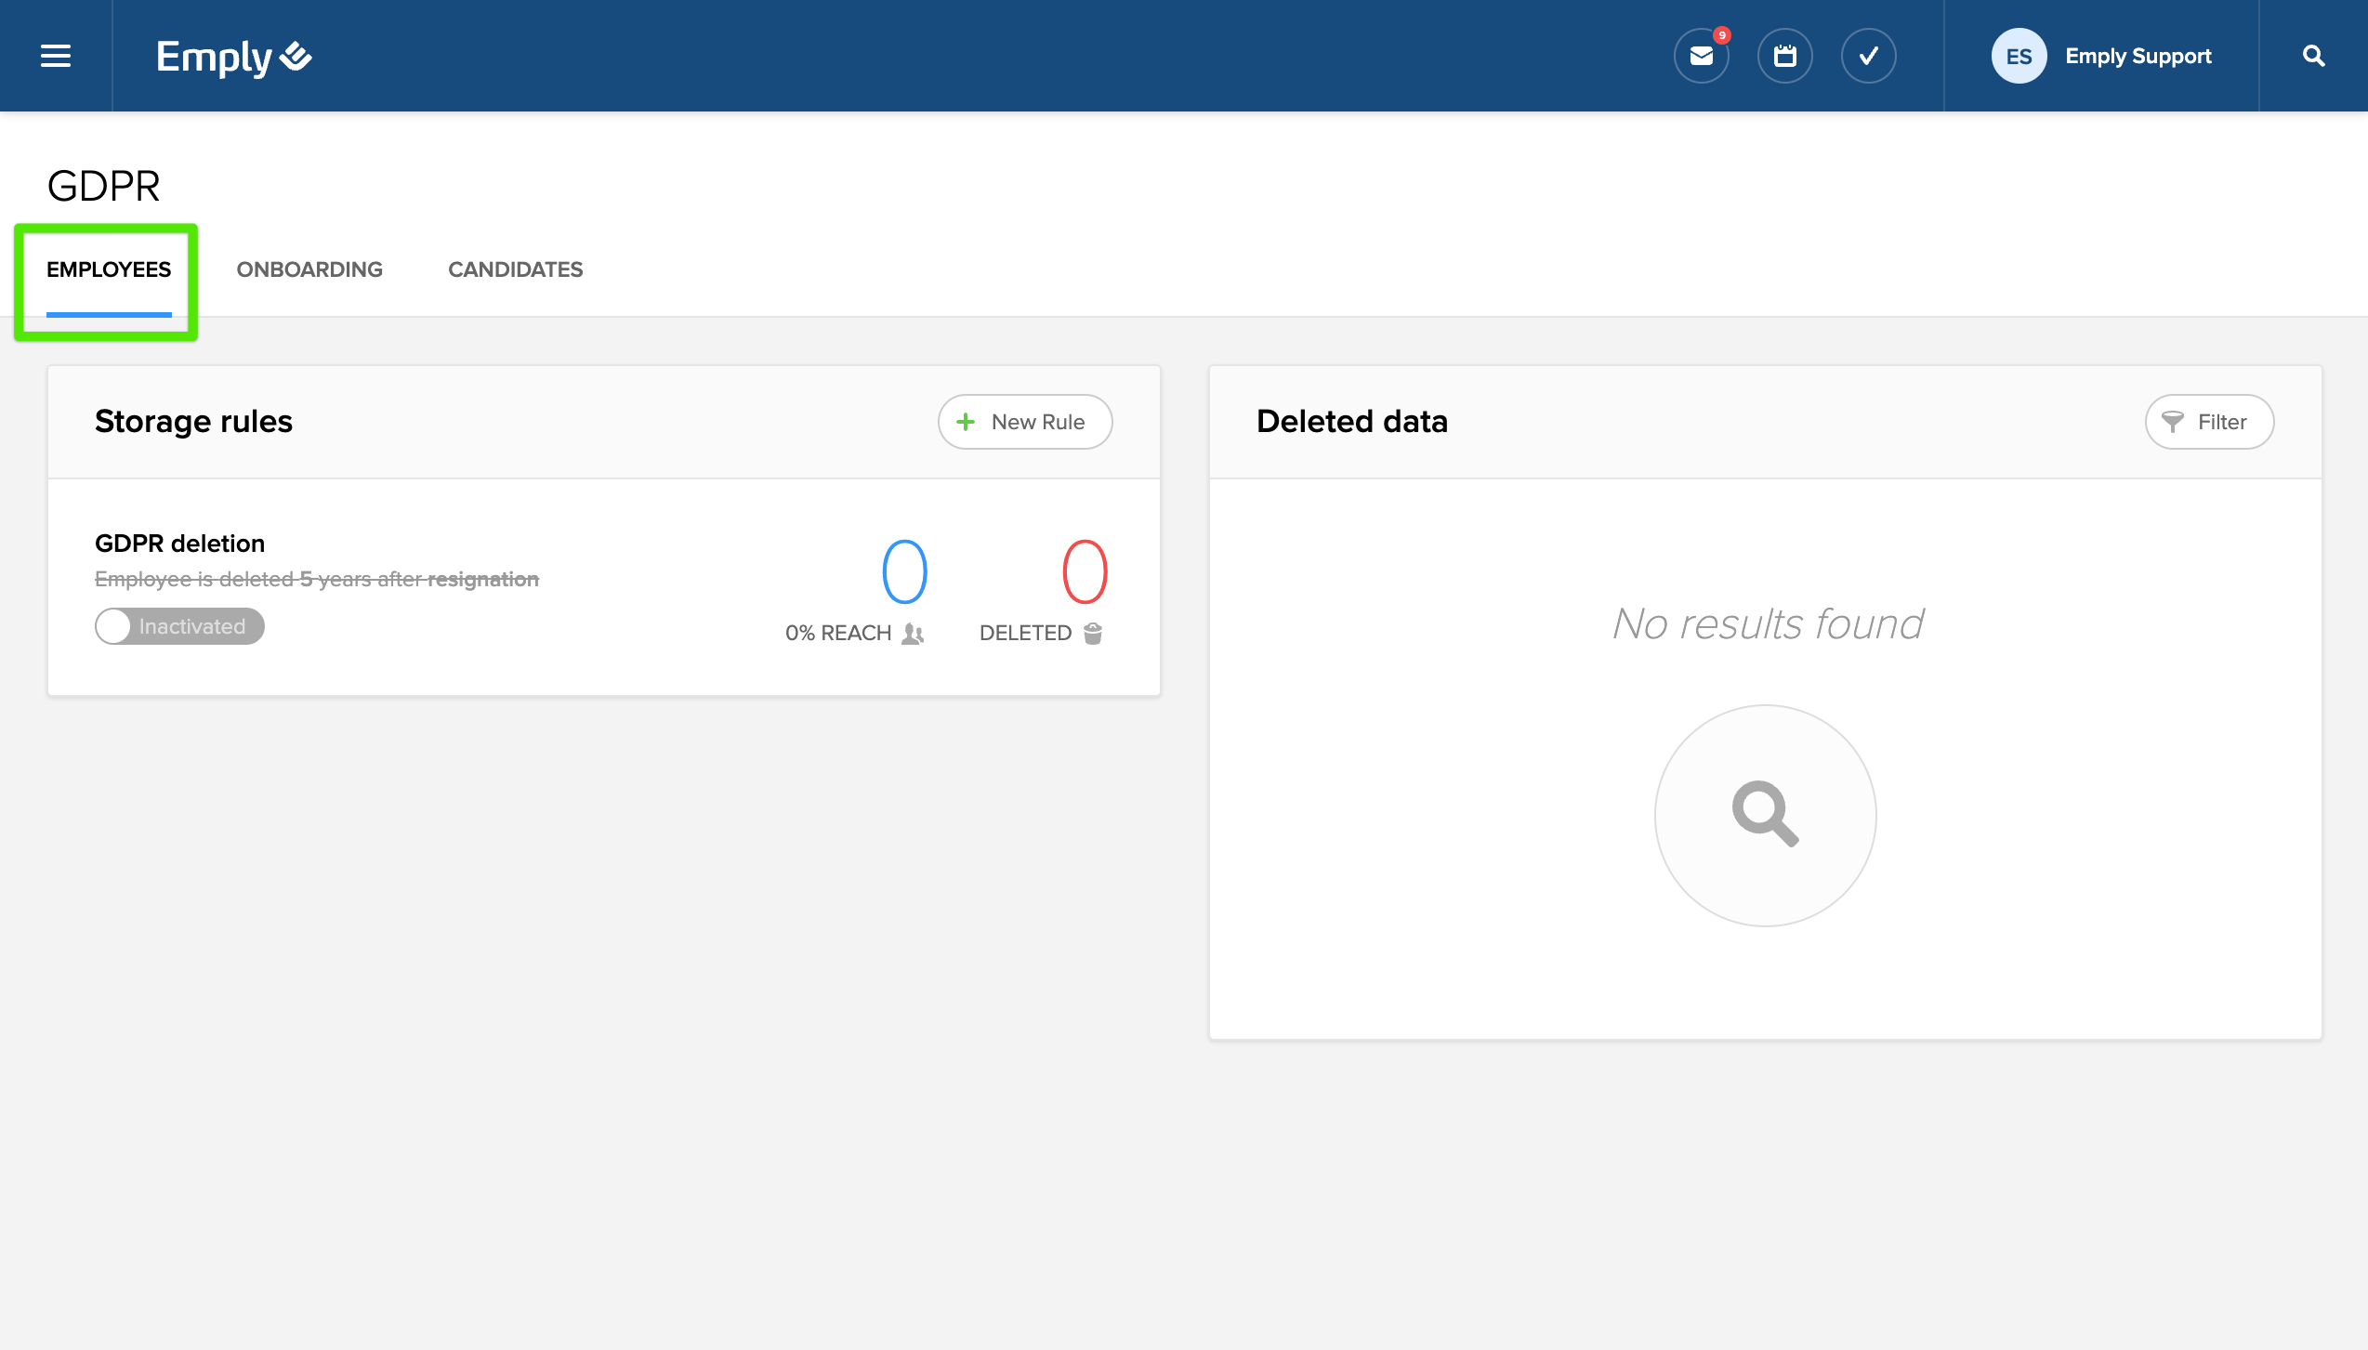
Task: Select the Employees tab
Action: 109,269
